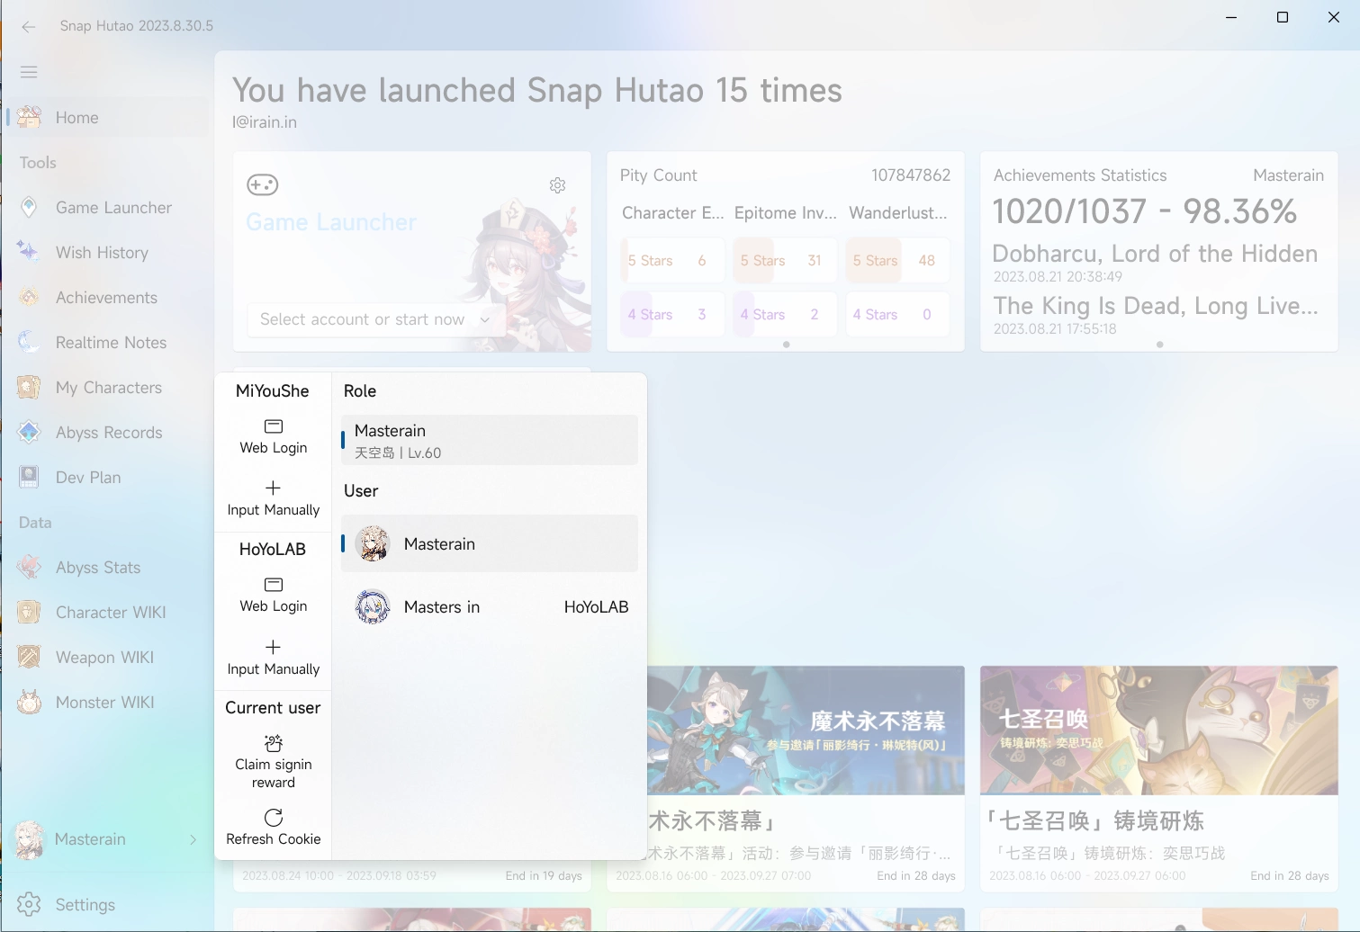
Task: Expand the Masterain account chevron
Action: click(194, 839)
